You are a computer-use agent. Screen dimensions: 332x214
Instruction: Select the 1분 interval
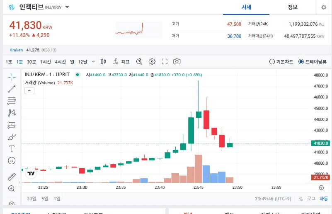20,62
